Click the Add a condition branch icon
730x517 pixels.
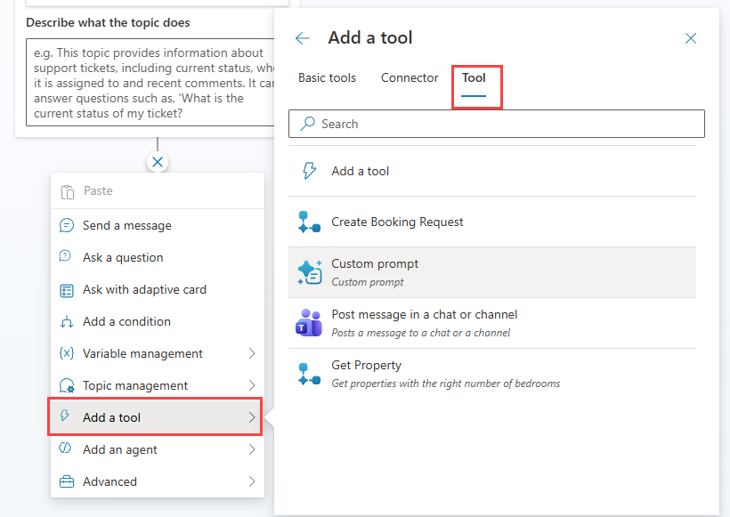click(67, 321)
